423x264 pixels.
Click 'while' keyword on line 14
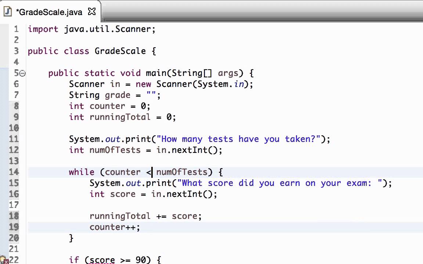tap(82, 172)
